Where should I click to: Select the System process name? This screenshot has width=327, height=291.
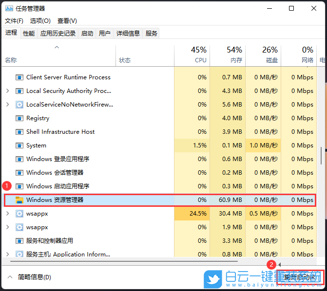tap(36, 145)
